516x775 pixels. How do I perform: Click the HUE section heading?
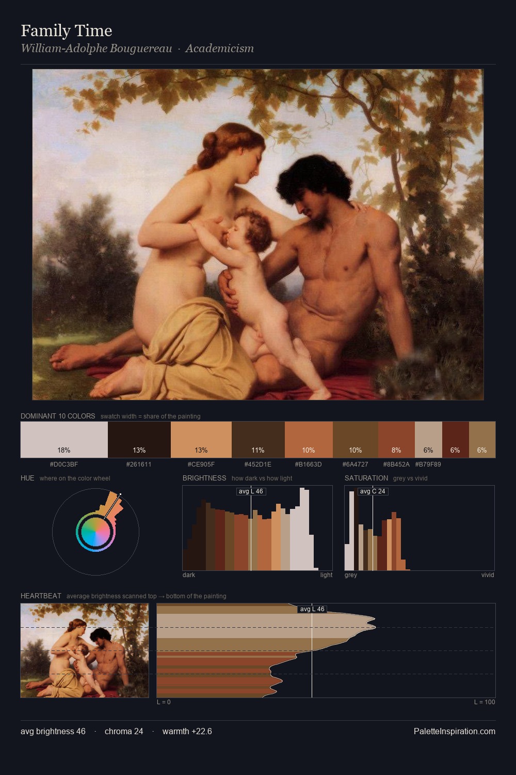[27, 478]
